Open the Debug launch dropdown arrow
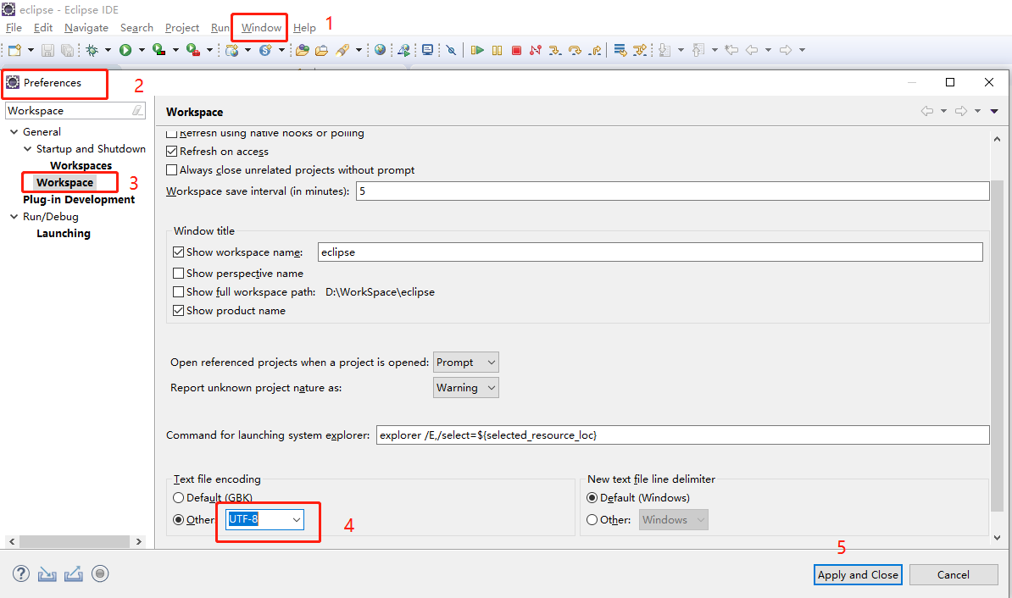 [x=108, y=50]
